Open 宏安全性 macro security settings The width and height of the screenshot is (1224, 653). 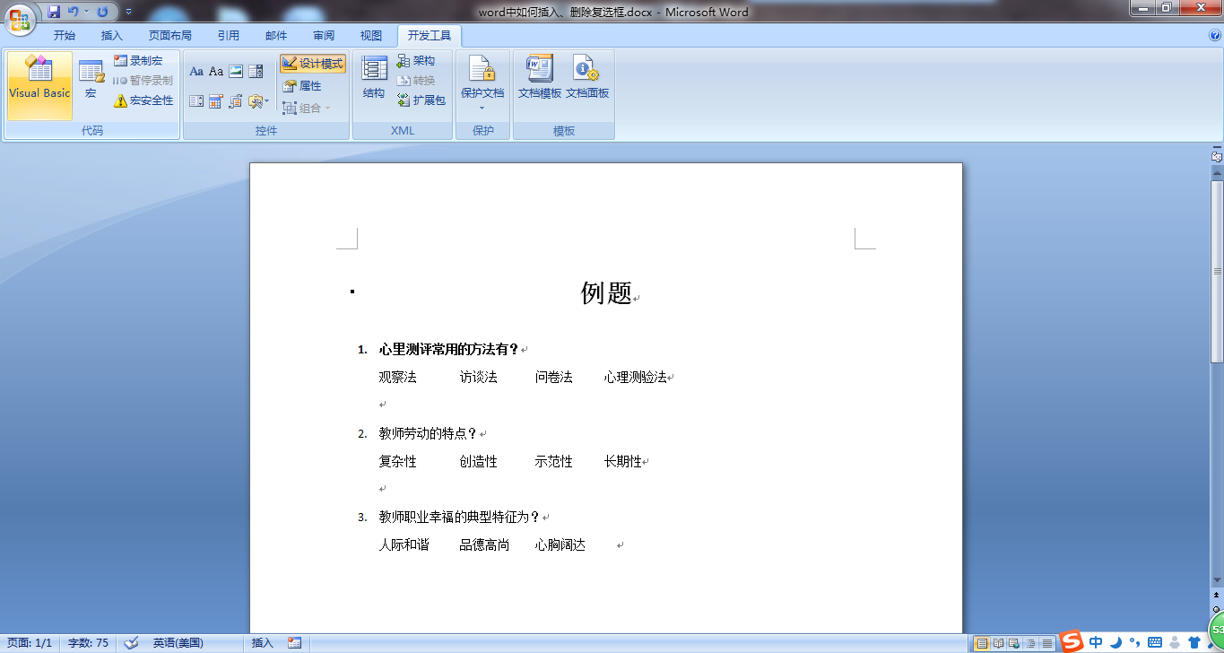tap(143, 100)
